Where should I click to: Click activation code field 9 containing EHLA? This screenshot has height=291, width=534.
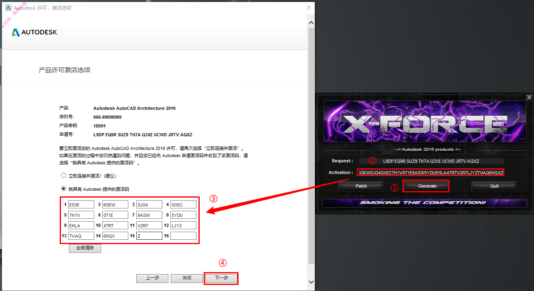pos(81,226)
